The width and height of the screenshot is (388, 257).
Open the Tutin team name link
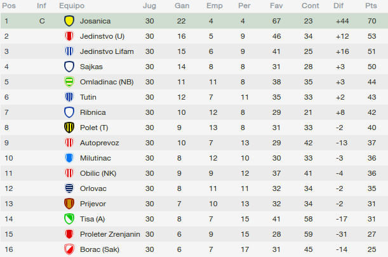click(x=88, y=97)
